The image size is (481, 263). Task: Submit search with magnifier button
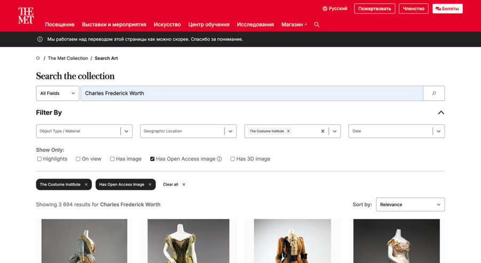click(x=434, y=94)
